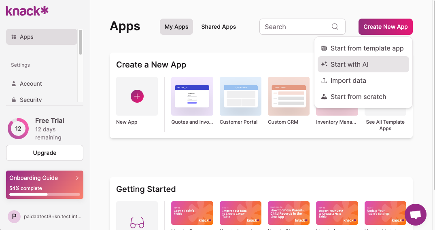Click the glasses icon in Getting Started
This screenshot has height=230, width=435.
137,222
